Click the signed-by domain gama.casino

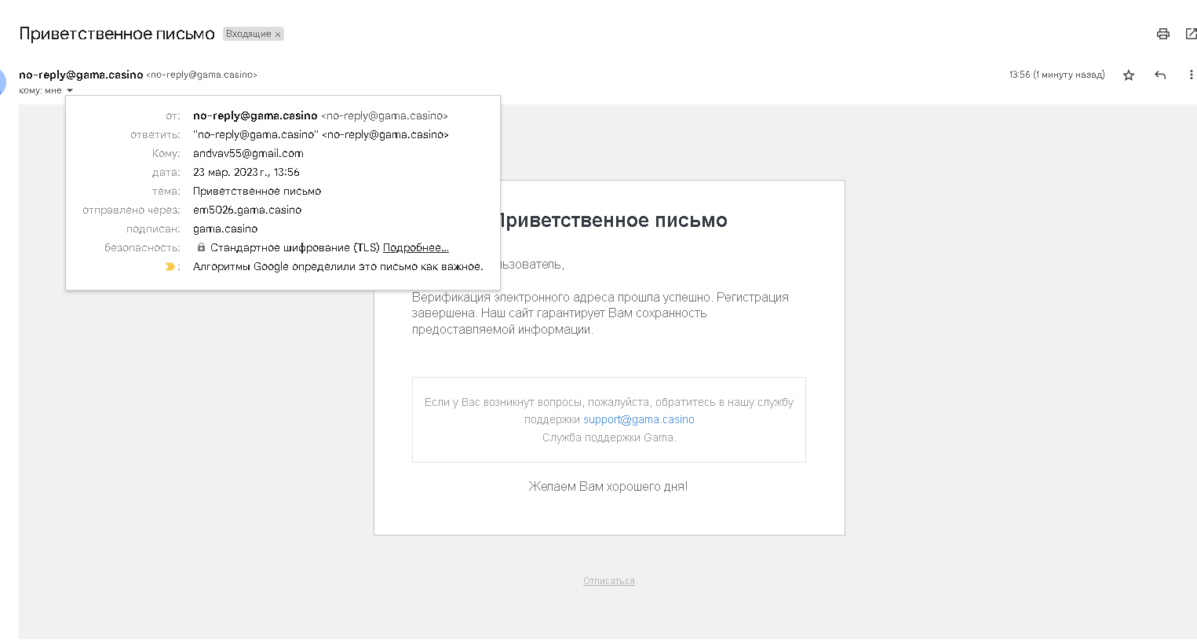coord(225,229)
